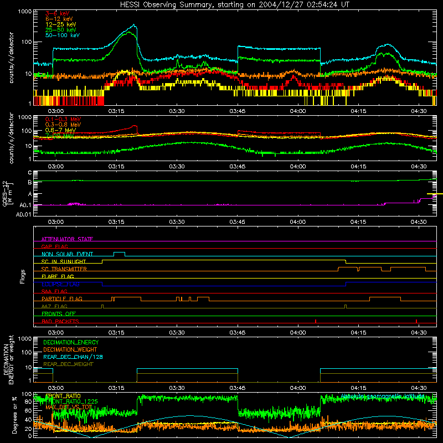
Task: Click the 0.1-0.3 MeV legend label
Action: pos(63,119)
